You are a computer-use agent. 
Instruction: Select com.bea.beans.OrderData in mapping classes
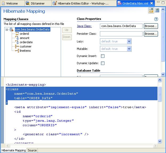click(33, 29)
